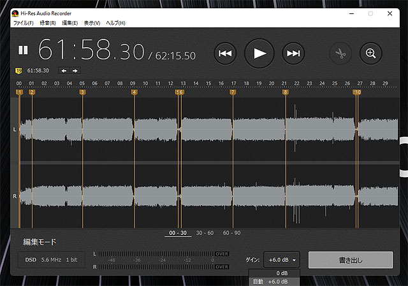This screenshot has width=408, height=286.
Task: Move marker right with arrow button
Action: coord(75,70)
